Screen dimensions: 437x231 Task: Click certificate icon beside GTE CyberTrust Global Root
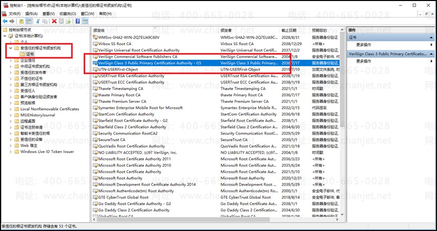tap(95, 197)
